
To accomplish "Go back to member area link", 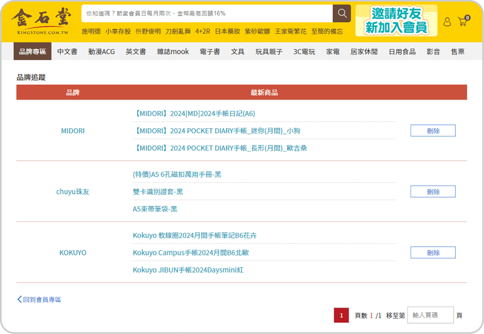I will click(39, 299).
